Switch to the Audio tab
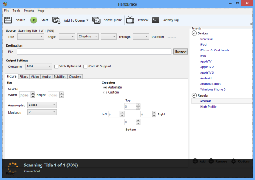255x180 pixels. click(46, 77)
